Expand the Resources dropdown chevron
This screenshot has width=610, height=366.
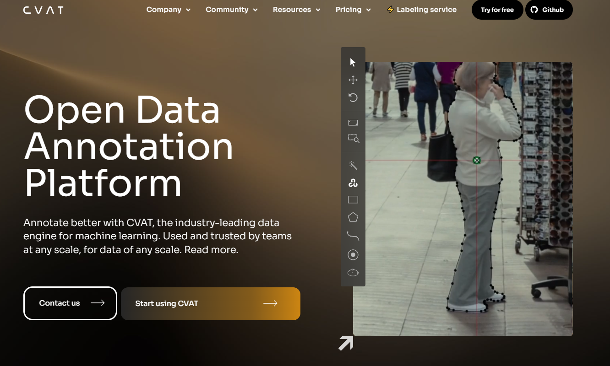(x=318, y=10)
